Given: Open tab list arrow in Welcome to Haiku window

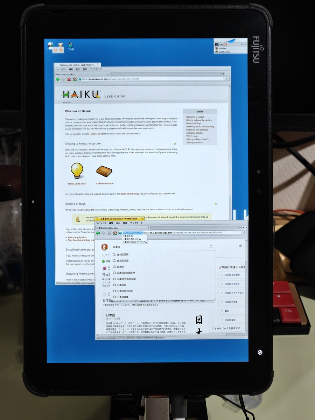Looking at the screenshot, I should pos(229,74).
